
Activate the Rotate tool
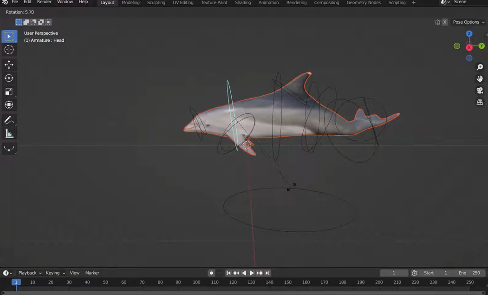[9, 78]
